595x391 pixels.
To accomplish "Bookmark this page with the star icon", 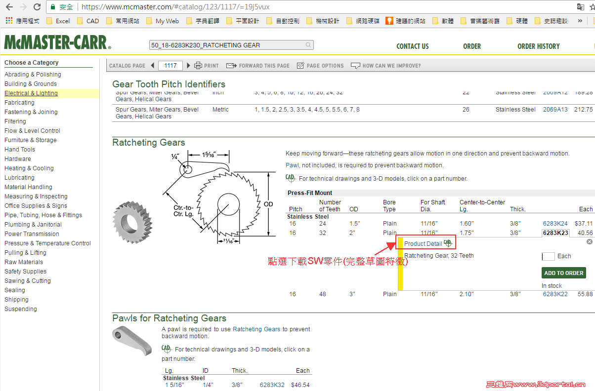I will click(x=592, y=7).
